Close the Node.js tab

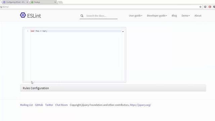coord(55,2)
